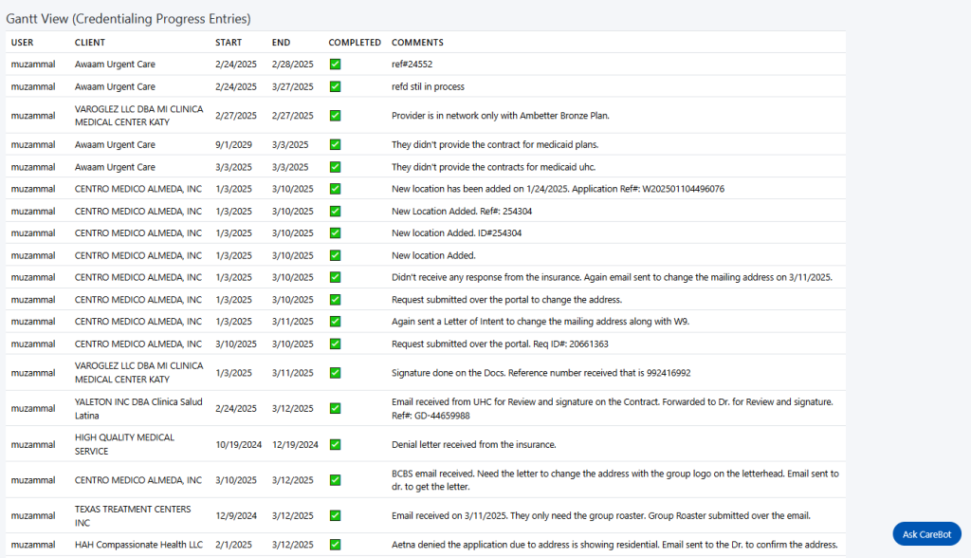Screen dimensions: 971x558
Task: Toggle checkbox for Req ID 20661363 row
Action: [335, 344]
